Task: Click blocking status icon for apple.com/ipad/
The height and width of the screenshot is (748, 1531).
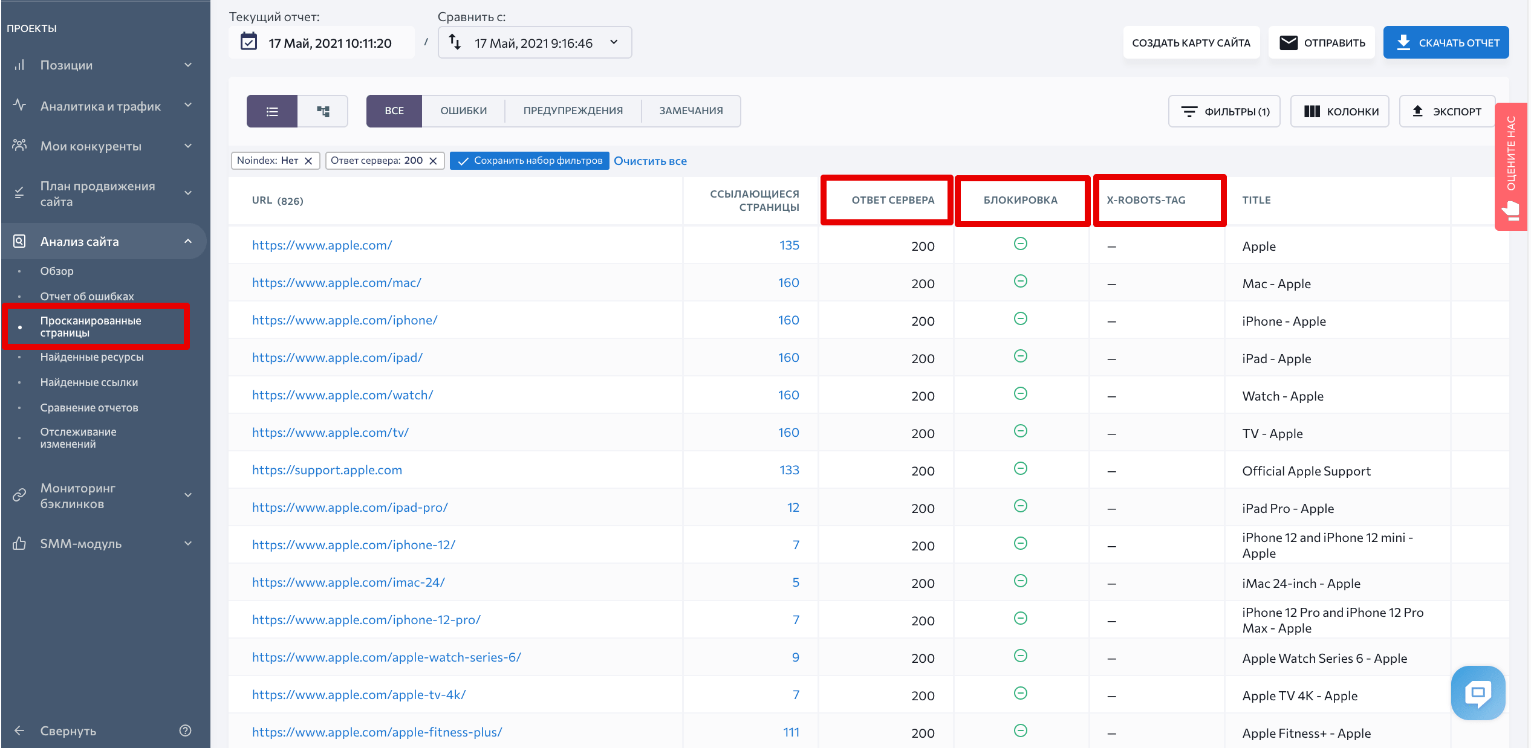Action: (x=1021, y=356)
